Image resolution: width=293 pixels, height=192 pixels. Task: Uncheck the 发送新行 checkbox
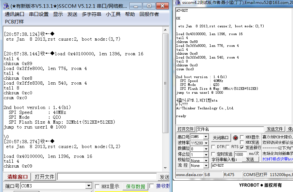(242, 147)
